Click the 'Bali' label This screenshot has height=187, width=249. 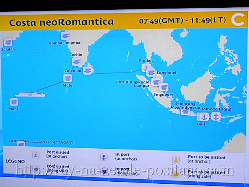201,124
